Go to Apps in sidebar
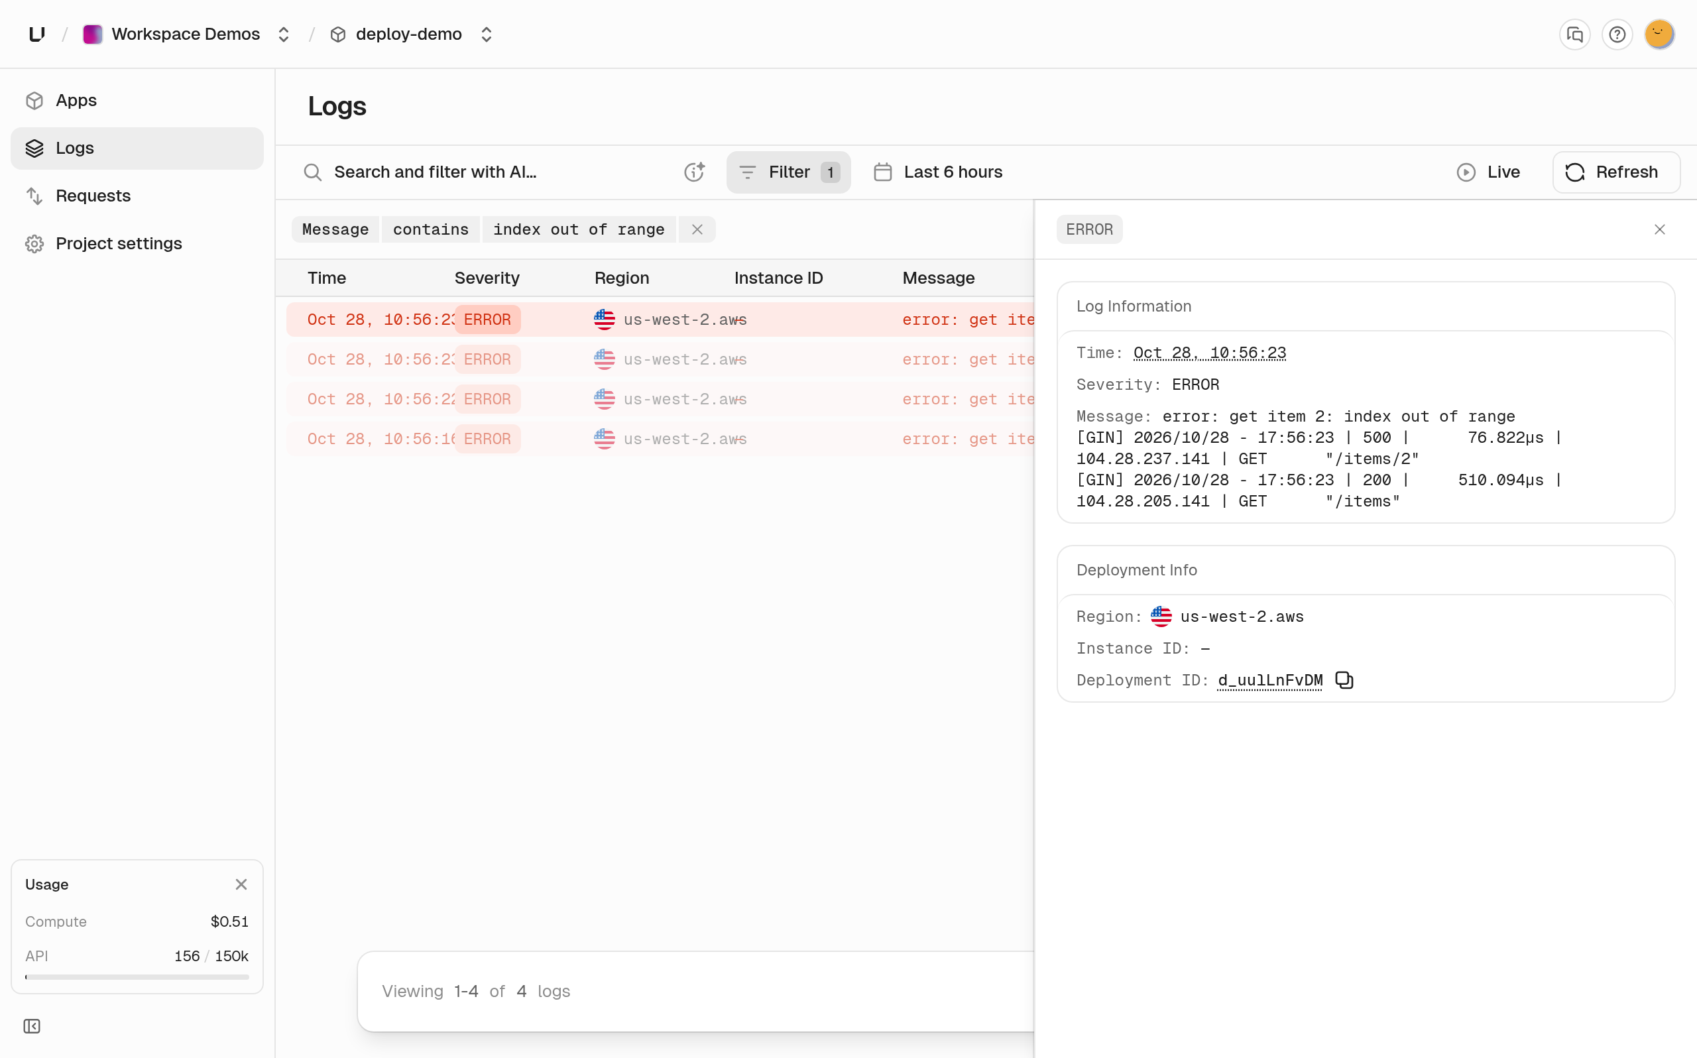 point(137,100)
